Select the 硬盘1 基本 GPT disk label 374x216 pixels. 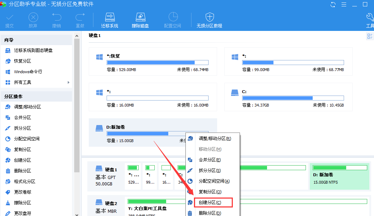[106, 177]
